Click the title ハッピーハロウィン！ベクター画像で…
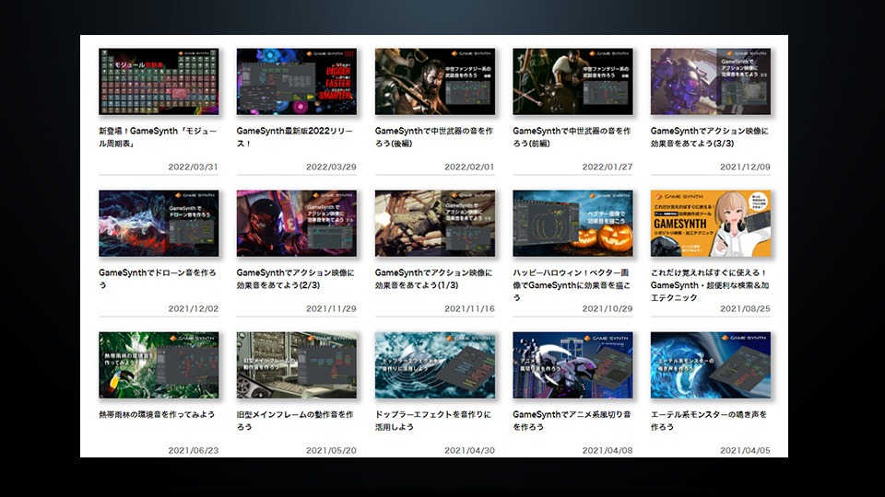The image size is (885, 497). click(x=572, y=285)
